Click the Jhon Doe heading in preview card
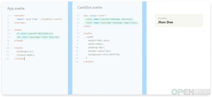212x97 pixels. (x=166, y=22)
